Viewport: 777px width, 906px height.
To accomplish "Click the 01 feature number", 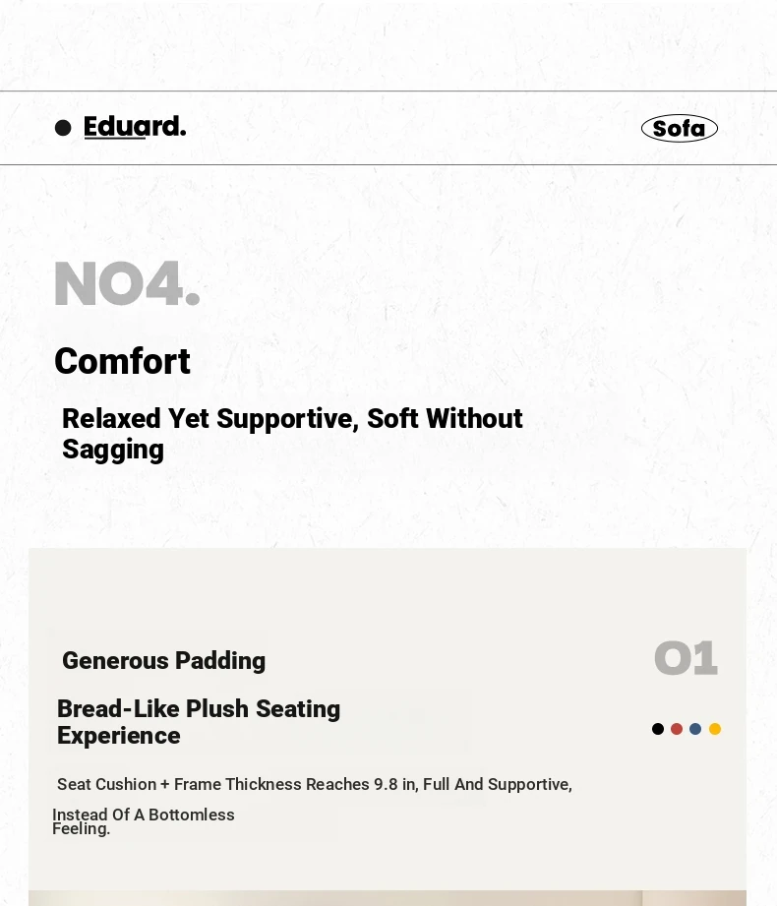I will (x=686, y=657).
